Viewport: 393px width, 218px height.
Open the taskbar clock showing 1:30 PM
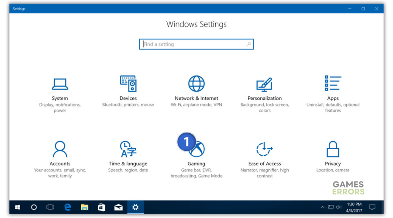(354, 207)
